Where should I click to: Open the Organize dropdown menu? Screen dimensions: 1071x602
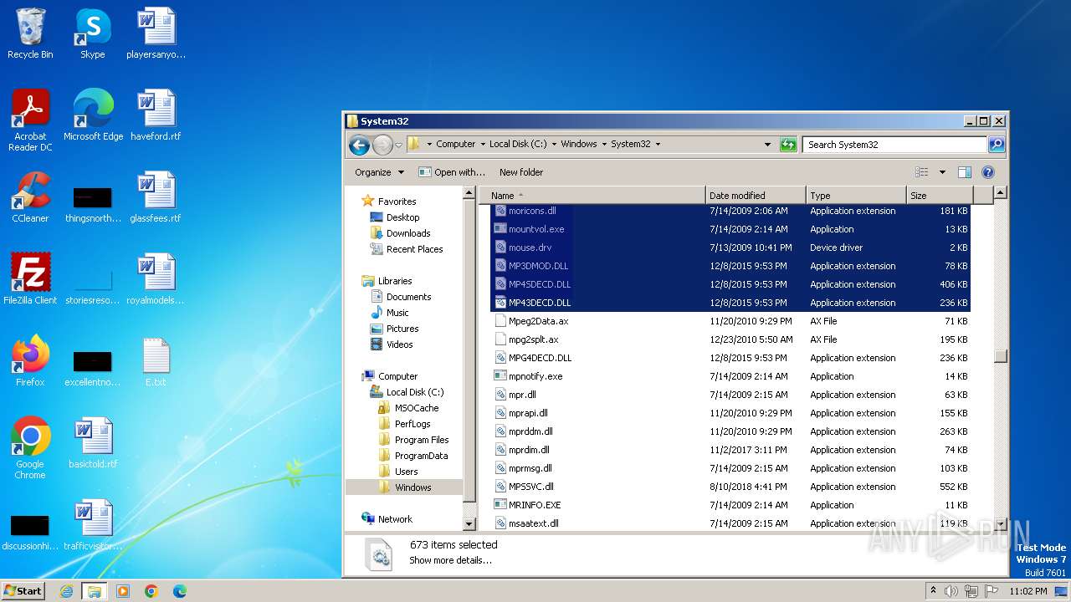tap(379, 172)
